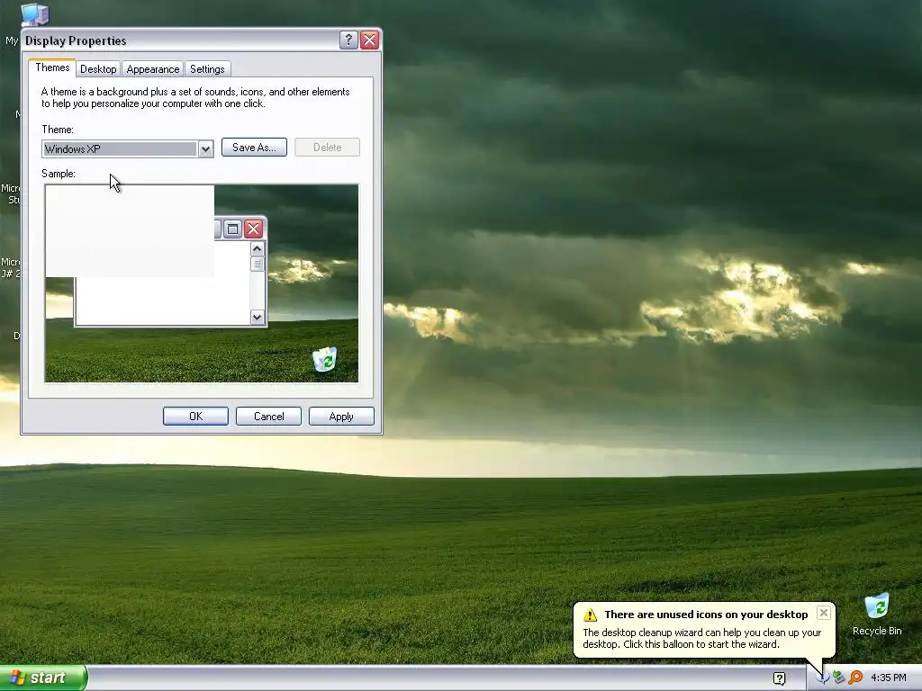922x691 pixels.
Task: Click the 4:35 PM taskbar clock
Action: [888, 678]
